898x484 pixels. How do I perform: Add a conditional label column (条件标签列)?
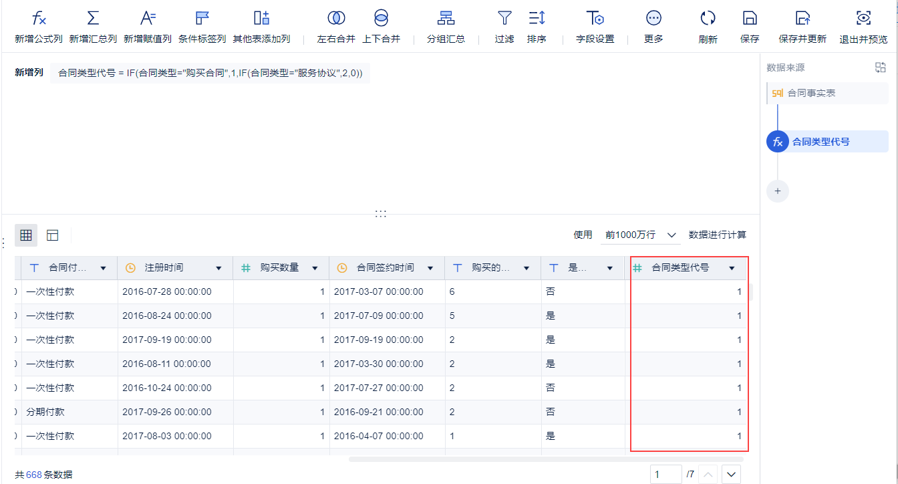(x=202, y=27)
